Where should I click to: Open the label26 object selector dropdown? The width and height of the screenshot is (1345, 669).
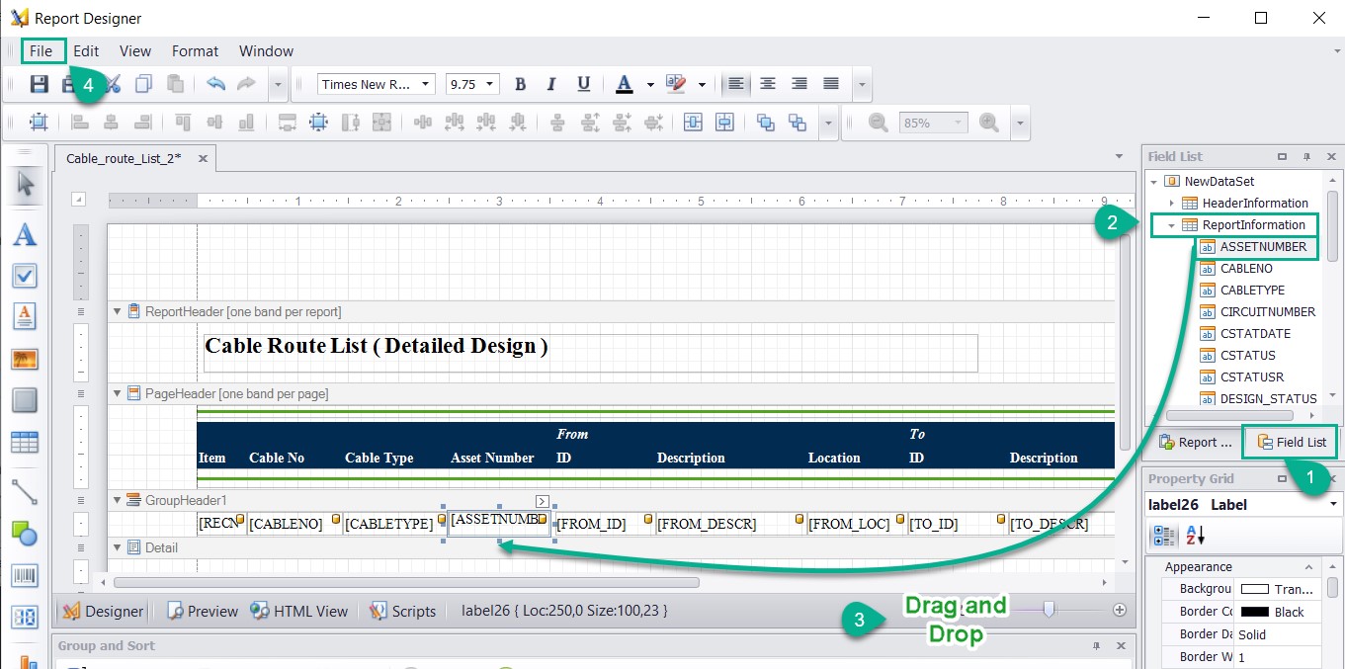[1332, 505]
